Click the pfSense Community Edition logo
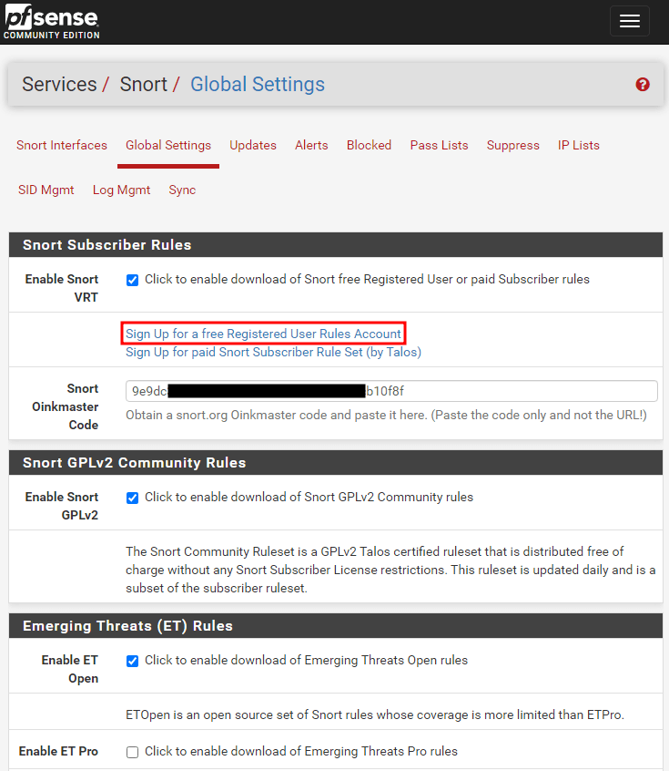This screenshot has height=771, width=669. tap(51, 22)
